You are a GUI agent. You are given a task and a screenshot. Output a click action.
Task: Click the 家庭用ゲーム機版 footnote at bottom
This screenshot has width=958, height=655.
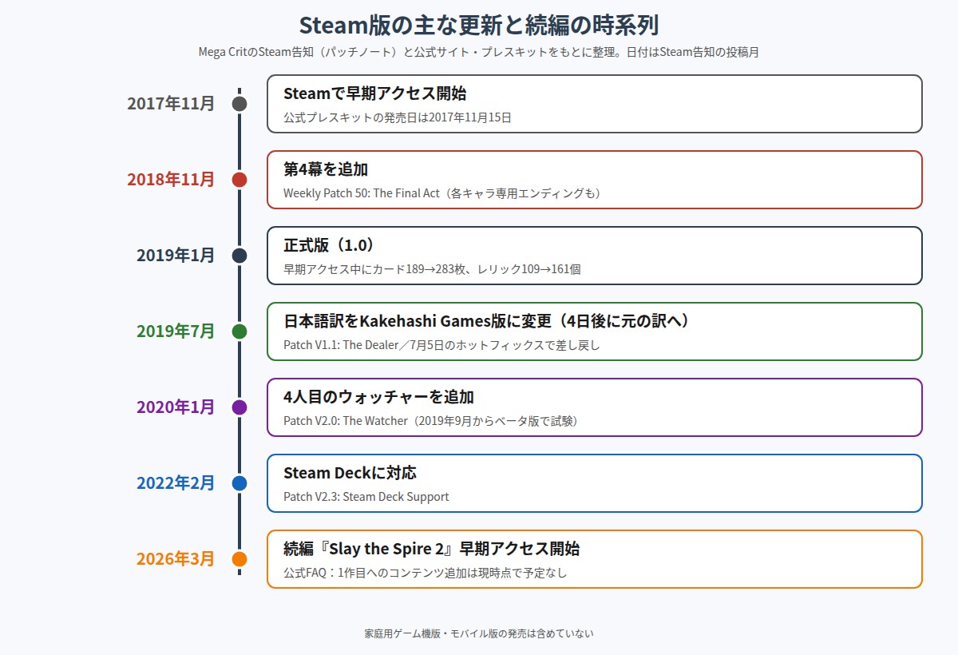click(x=479, y=633)
